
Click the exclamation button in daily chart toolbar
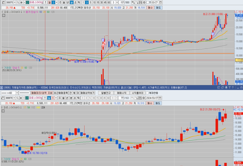[45, 98]
